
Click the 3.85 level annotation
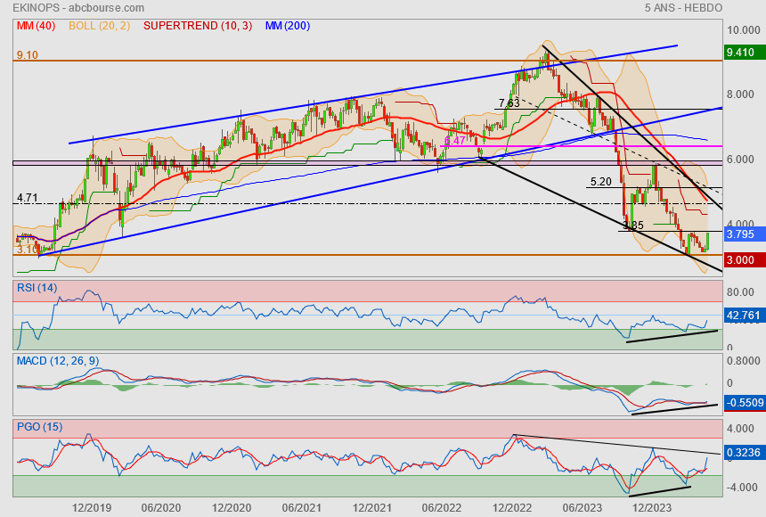[x=633, y=226]
